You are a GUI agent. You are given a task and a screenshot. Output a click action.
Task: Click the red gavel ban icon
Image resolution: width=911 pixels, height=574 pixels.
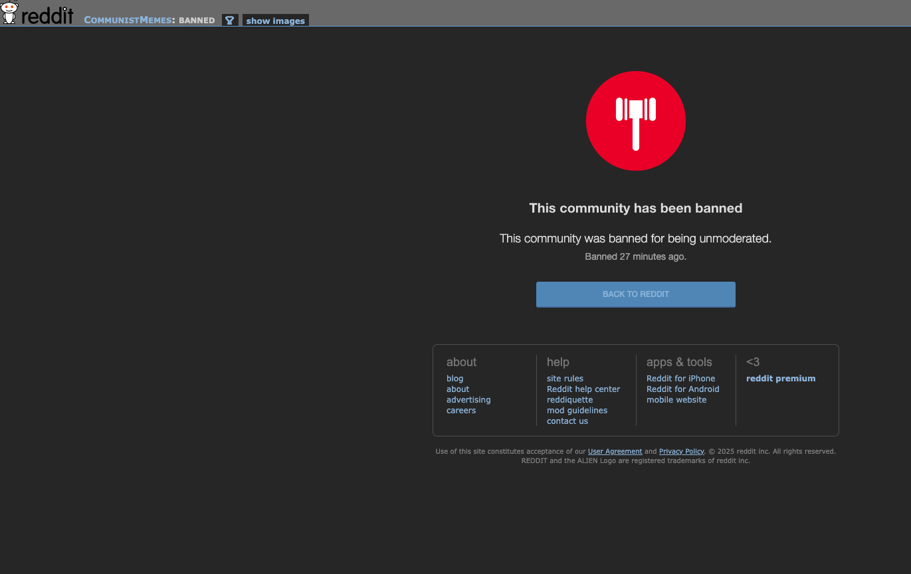click(x=635, y=121)
